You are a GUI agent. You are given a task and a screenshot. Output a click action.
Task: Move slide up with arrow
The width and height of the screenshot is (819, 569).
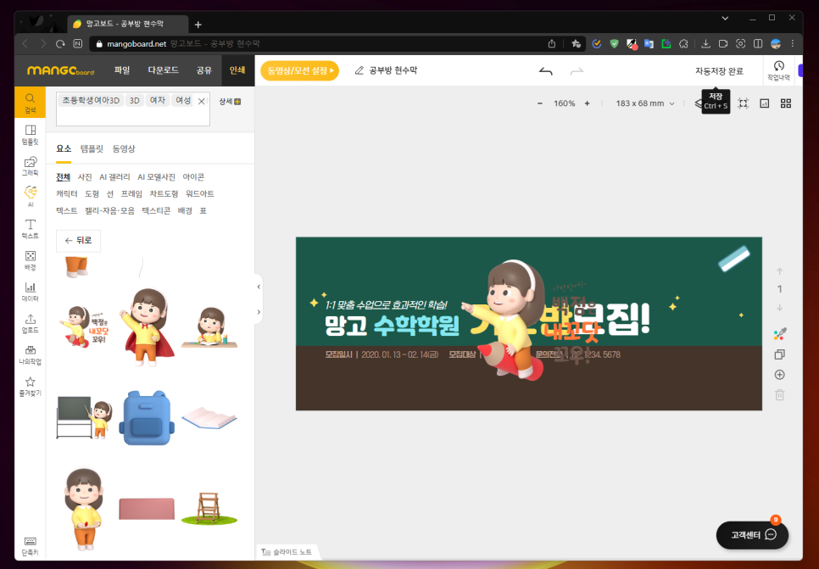pos(780,271)
